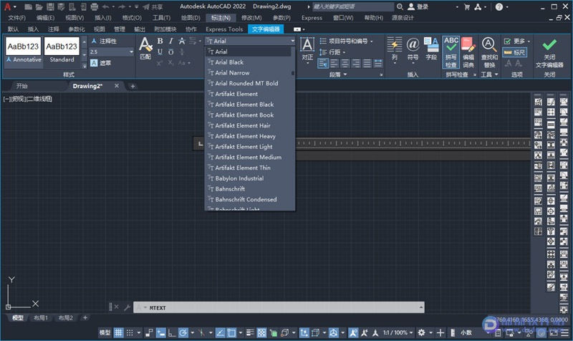Open the 行距 line spacing dropdown
573x341 pixels.
click(332, 52)
